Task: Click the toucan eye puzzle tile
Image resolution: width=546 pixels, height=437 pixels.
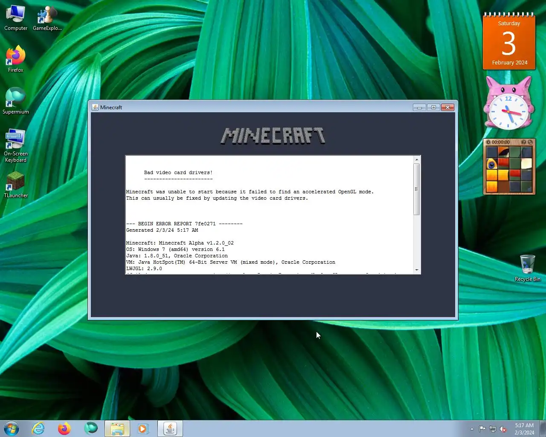Action: tap(492, 163)
